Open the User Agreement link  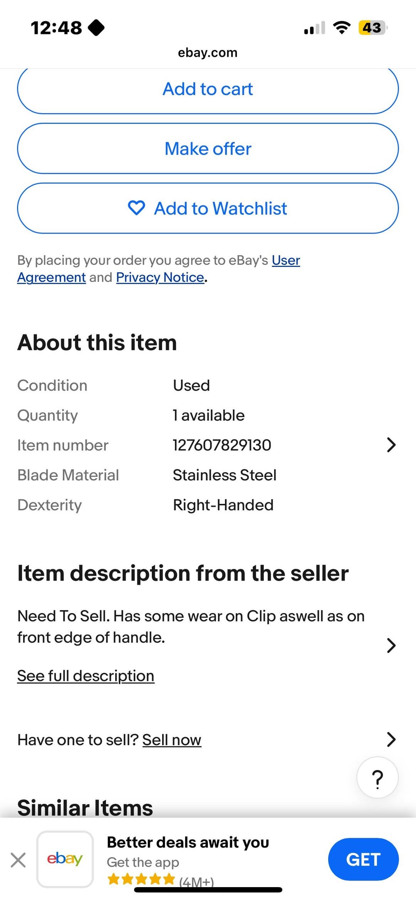point(286,261)
